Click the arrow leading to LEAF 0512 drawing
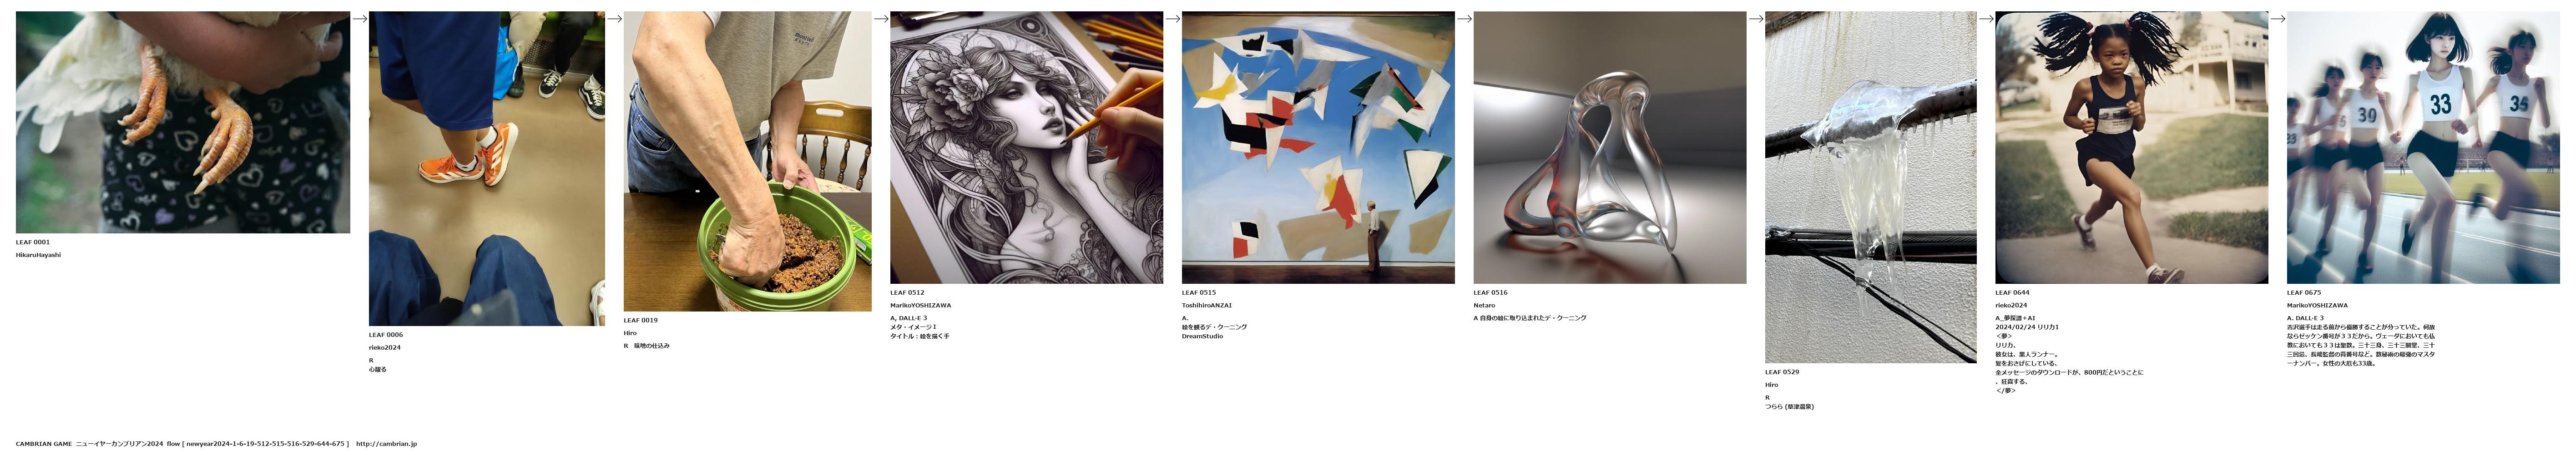 point(881,18)
